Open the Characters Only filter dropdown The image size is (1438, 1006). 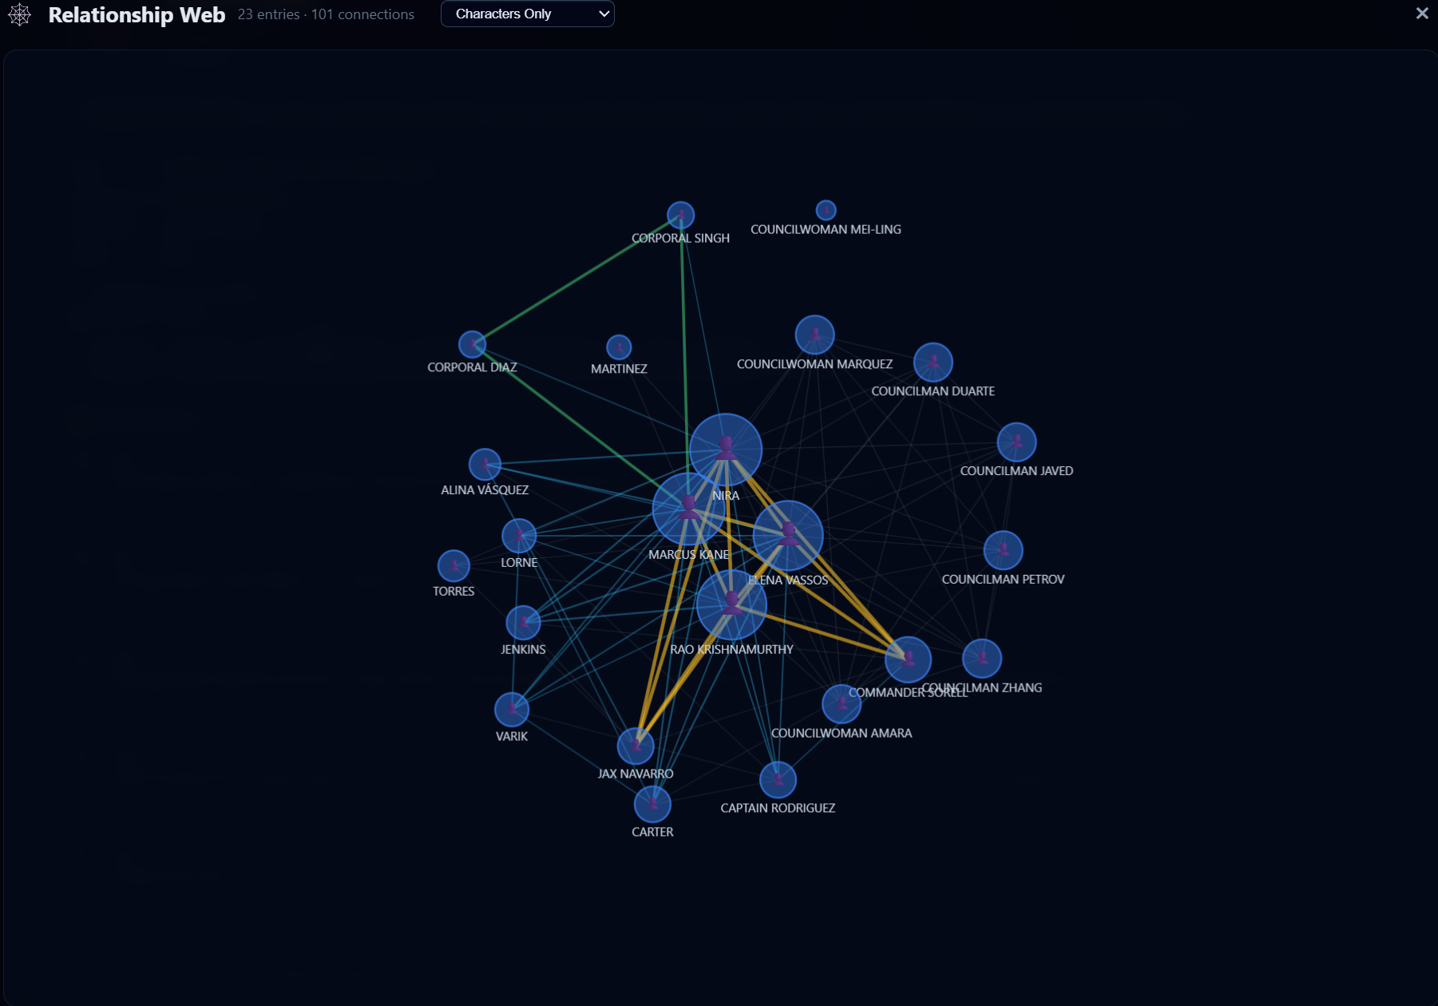point(527,14)
